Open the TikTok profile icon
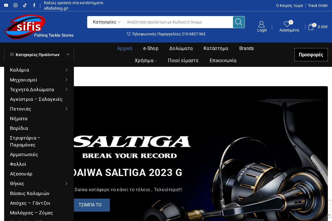 pyautogui.click(x=25, y=5)
